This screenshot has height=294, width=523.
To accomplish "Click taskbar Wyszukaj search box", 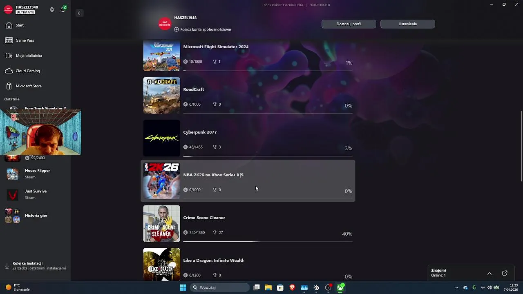I will pyautogui.click(x=220, y=287).
